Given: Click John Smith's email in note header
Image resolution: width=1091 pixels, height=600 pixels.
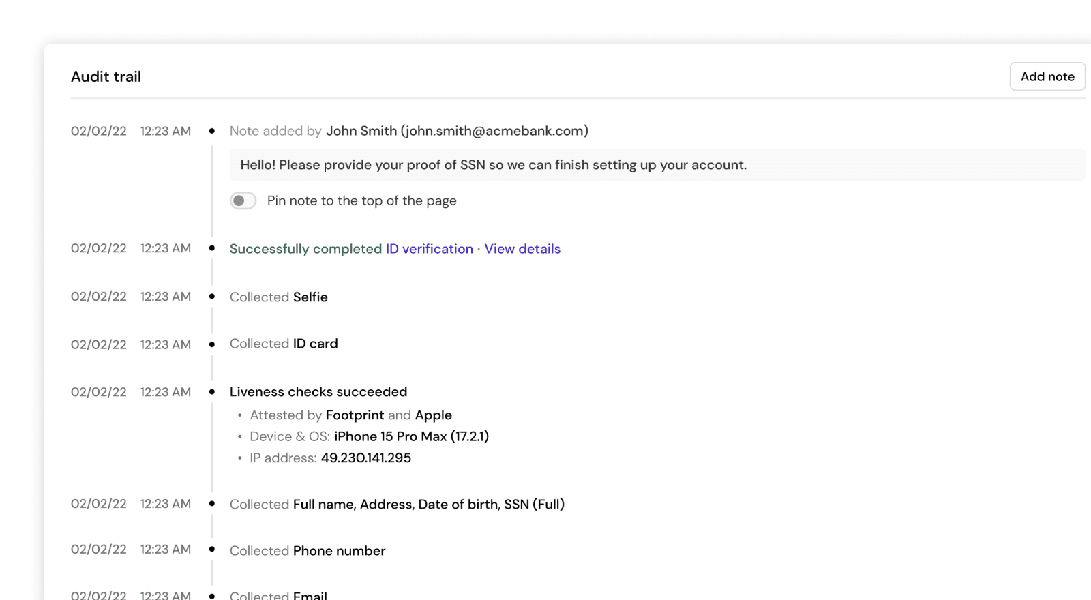Looking at the screenshot, I should 494,131.
